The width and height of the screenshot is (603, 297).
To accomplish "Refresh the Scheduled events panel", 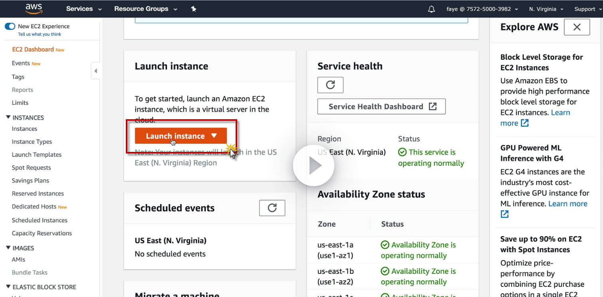I will (272, 208).
